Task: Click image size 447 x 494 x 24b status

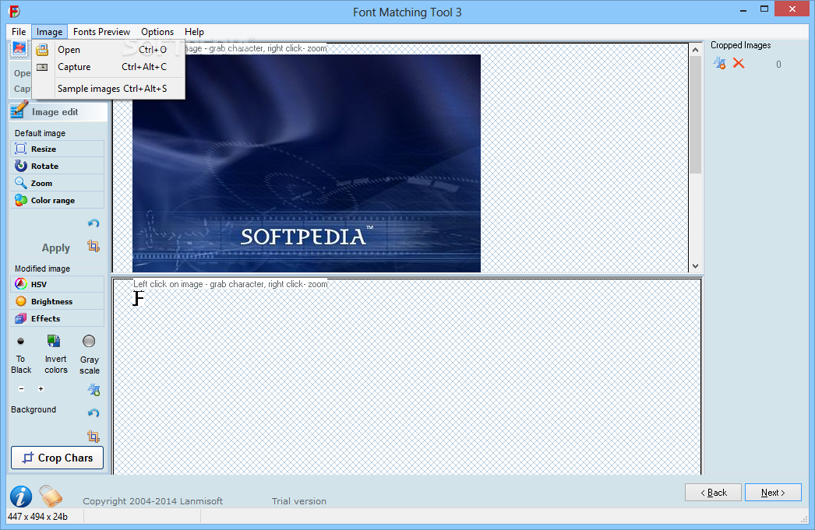Action: 38,517
